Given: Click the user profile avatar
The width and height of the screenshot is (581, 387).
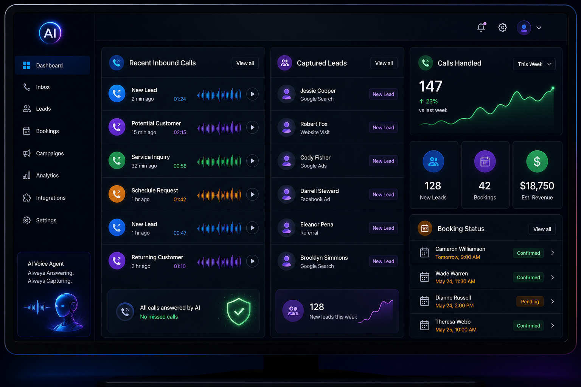Looking at the screenshot, I should [524, 28].
